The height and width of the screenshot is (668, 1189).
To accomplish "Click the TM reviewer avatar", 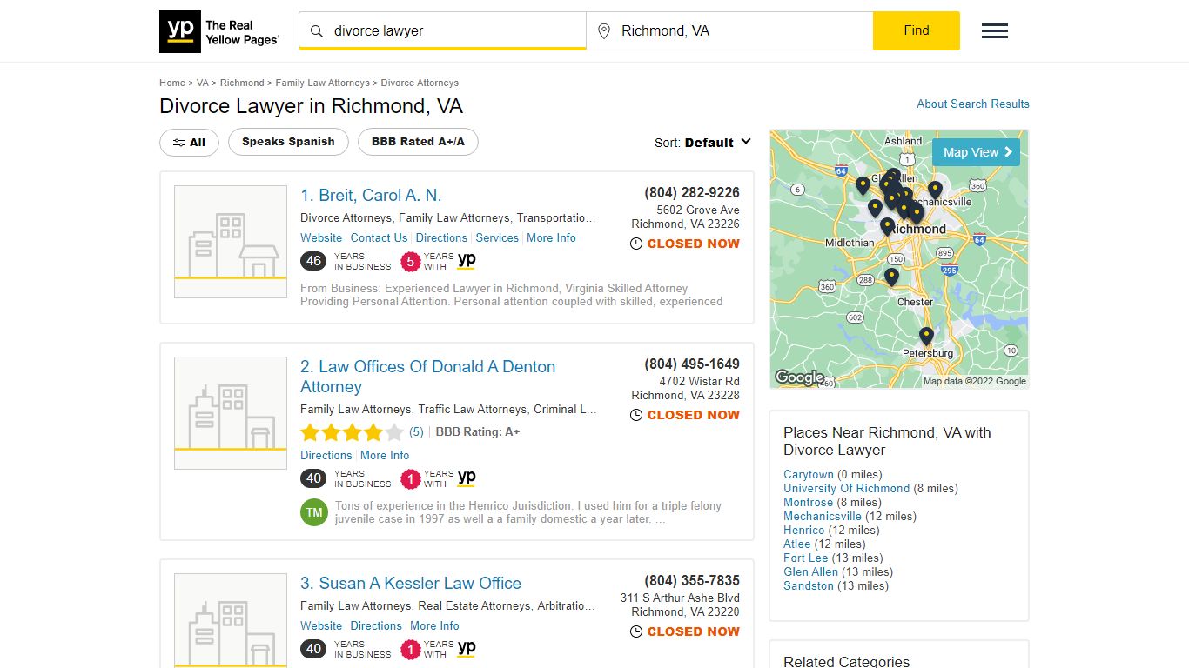I will point(314,512).
